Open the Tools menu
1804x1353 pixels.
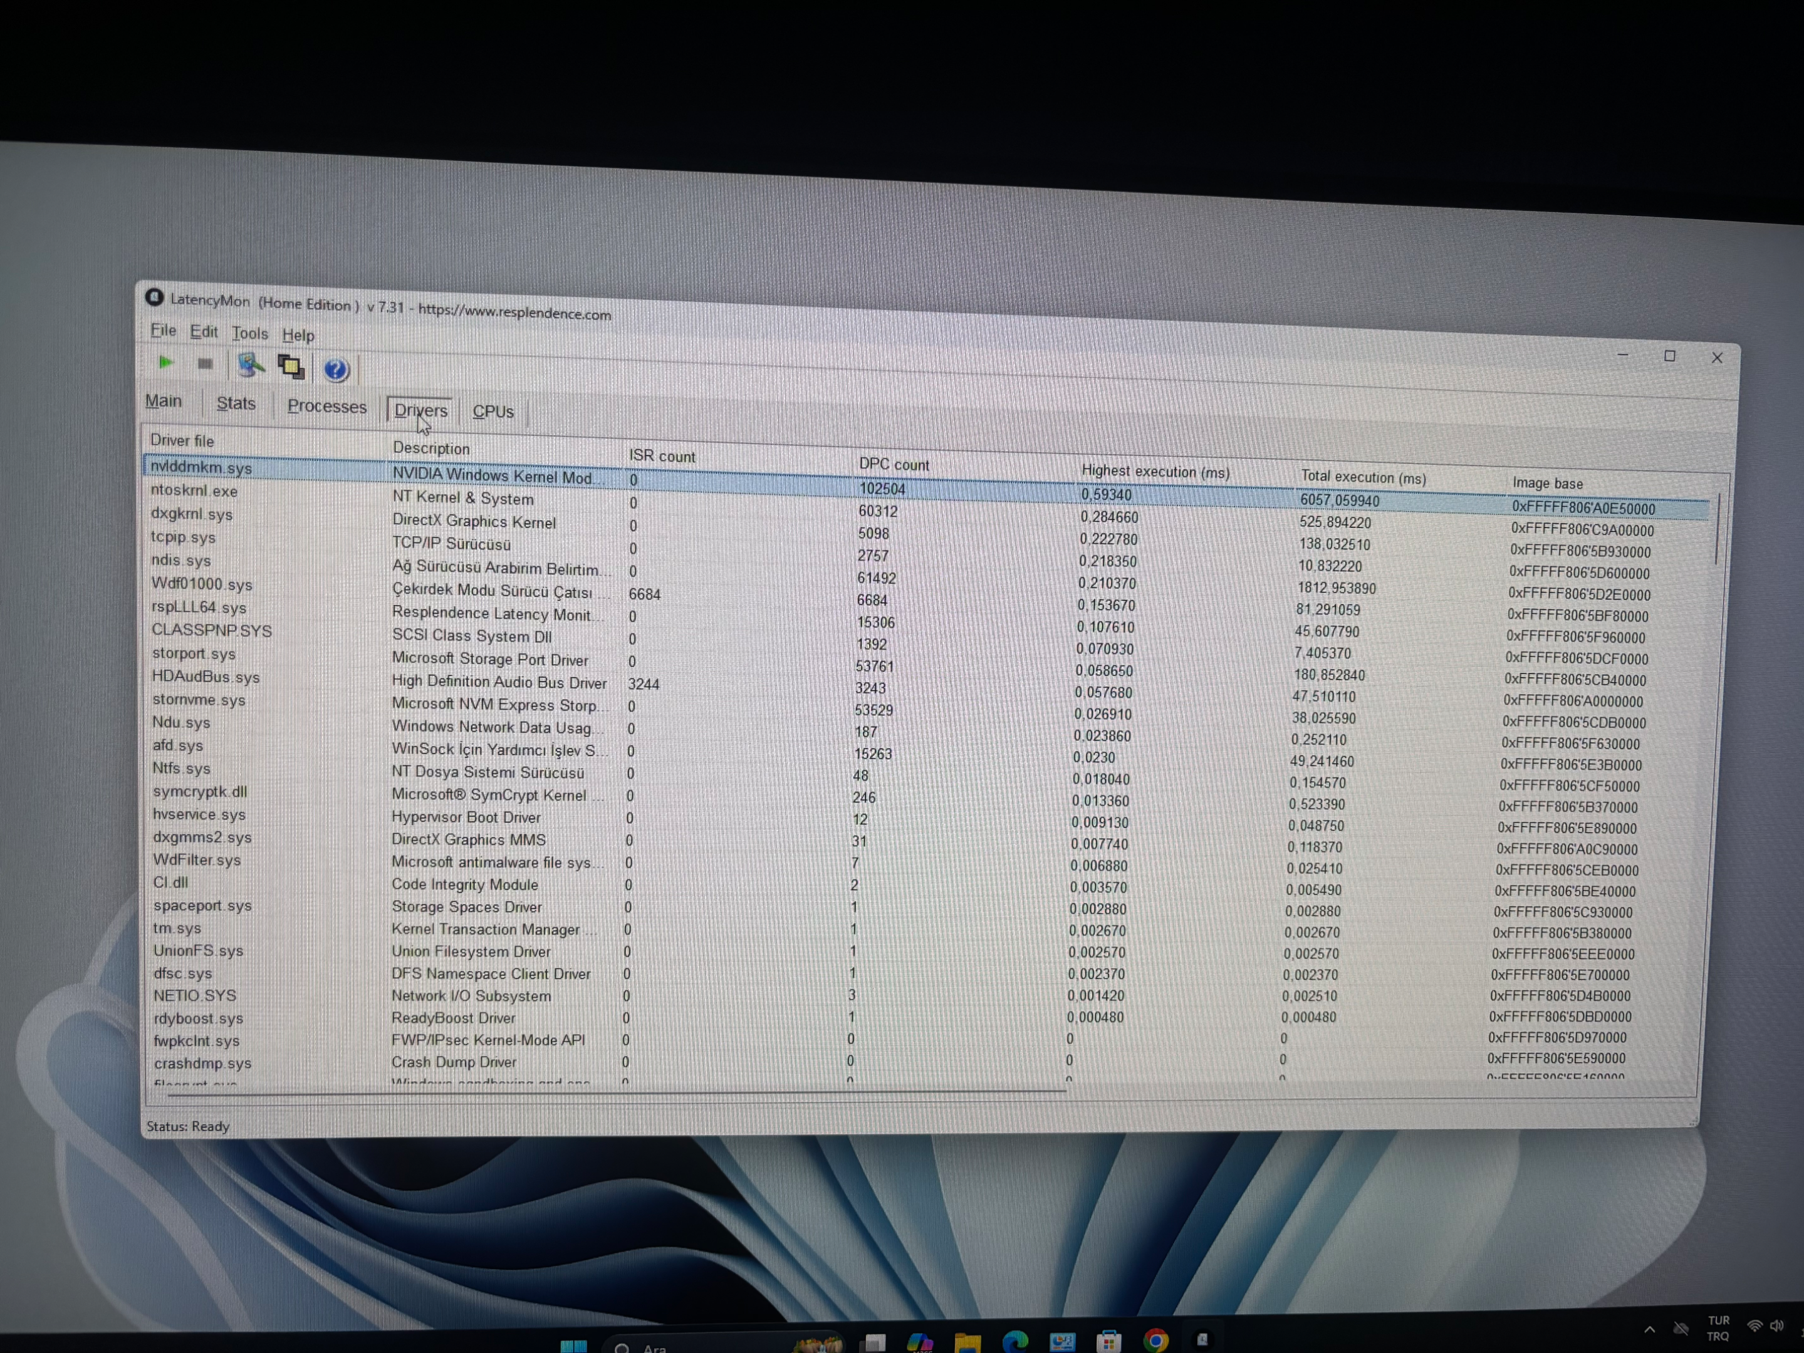(249, 333)
